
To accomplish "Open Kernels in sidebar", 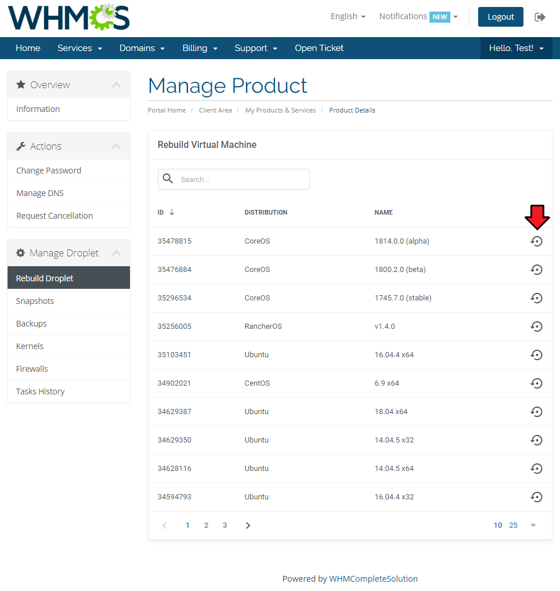I will tap(68, 346).
